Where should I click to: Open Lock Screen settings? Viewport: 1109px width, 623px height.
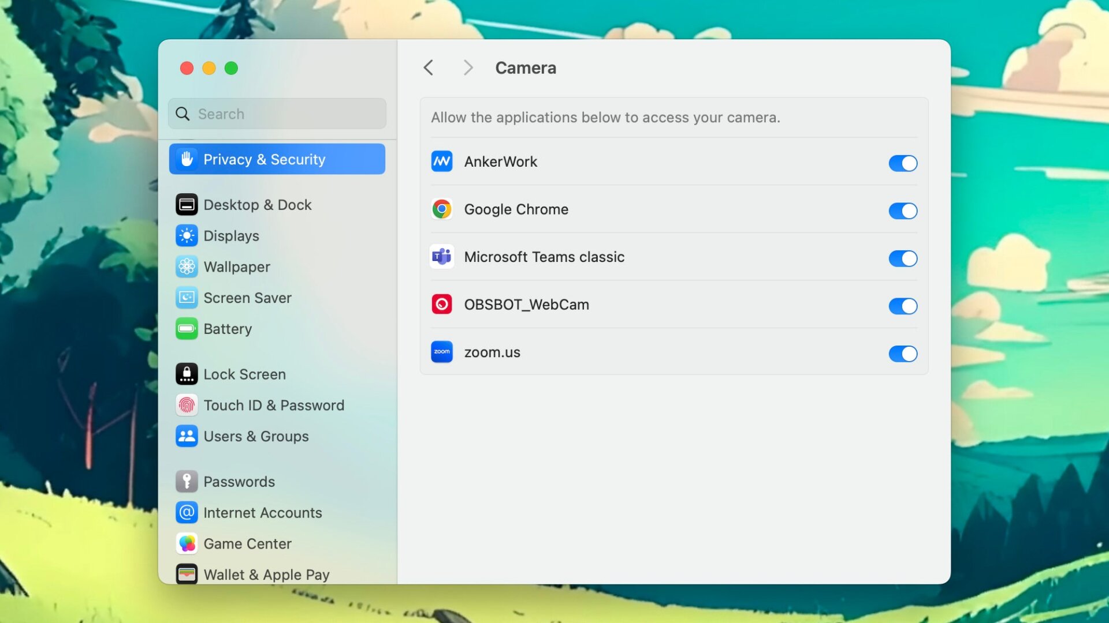point(277,374)
